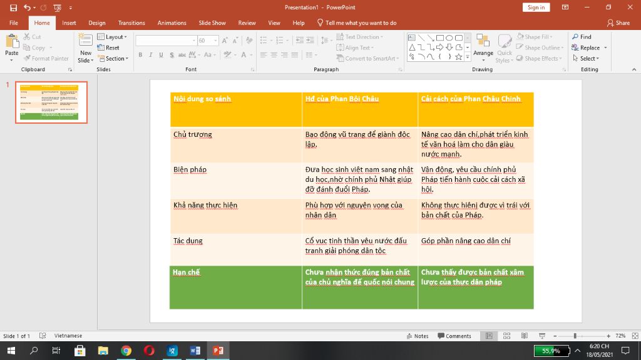The image size is (641, 360).
Task: Switch to Reading View
Action: click(x=525, y=336)
